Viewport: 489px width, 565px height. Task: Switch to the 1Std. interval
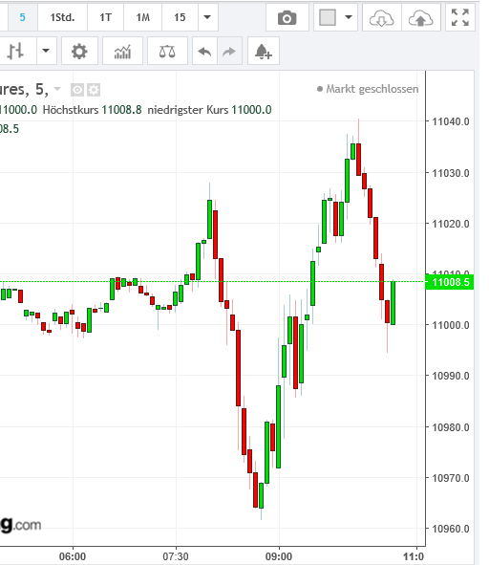(x=62, y=17)
